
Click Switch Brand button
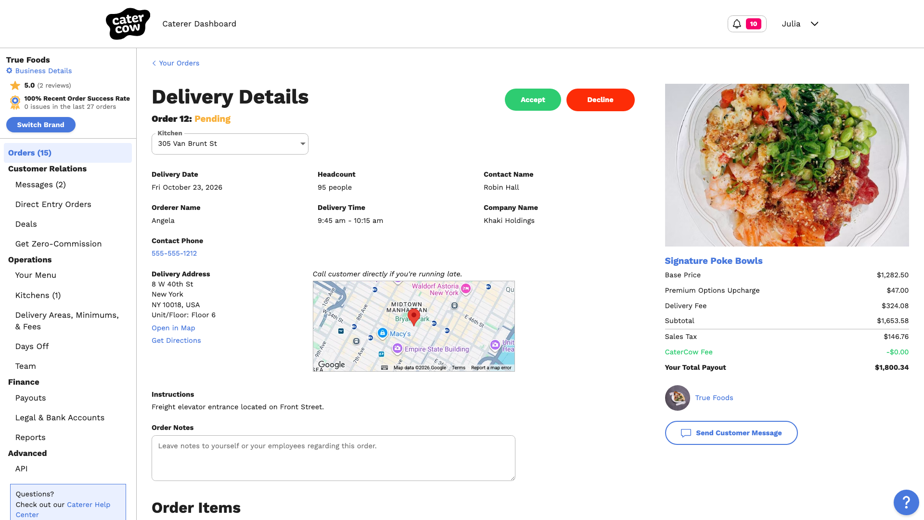pyautogui.click(x=40, y=125)
